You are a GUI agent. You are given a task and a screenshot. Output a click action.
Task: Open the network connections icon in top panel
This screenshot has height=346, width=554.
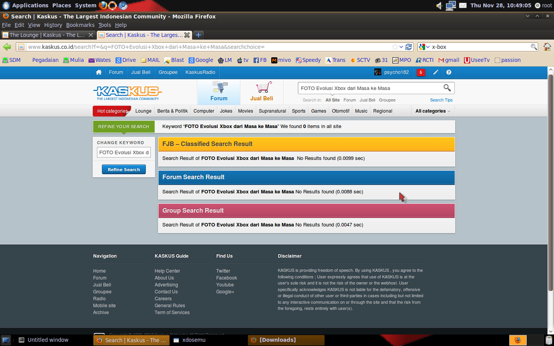click(x=451, y=6)
